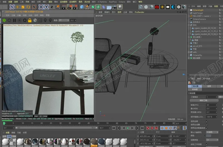Click the 0.2 value field in Live Viewer

point(73,20)
